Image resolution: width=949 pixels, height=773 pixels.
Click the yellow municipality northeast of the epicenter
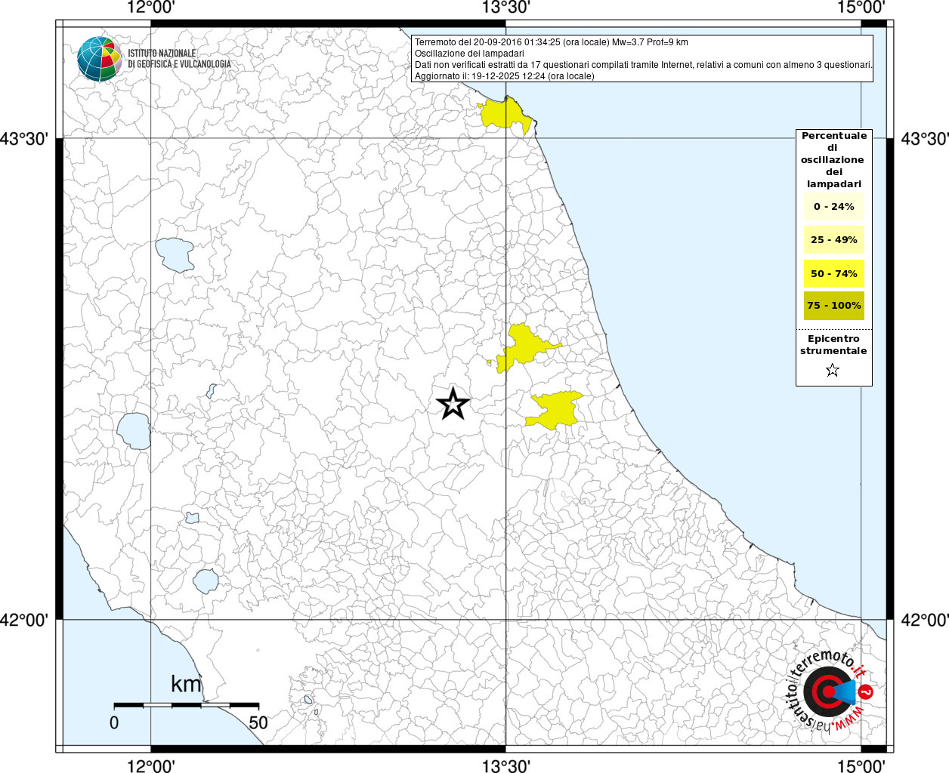click(523, 348)
